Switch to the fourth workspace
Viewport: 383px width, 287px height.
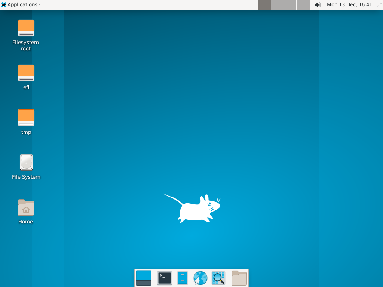[x=303, y=4]
